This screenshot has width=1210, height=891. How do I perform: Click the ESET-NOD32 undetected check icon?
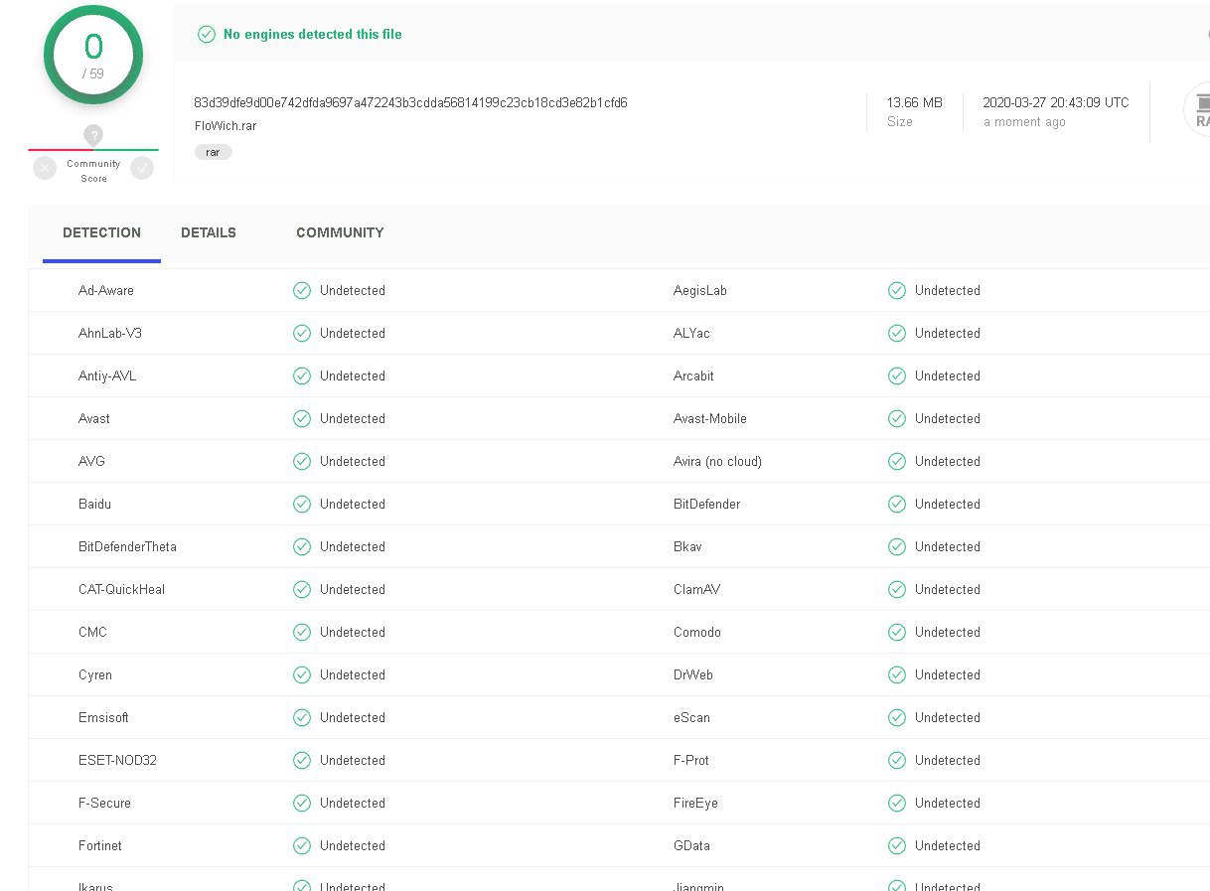coord(302,760)
